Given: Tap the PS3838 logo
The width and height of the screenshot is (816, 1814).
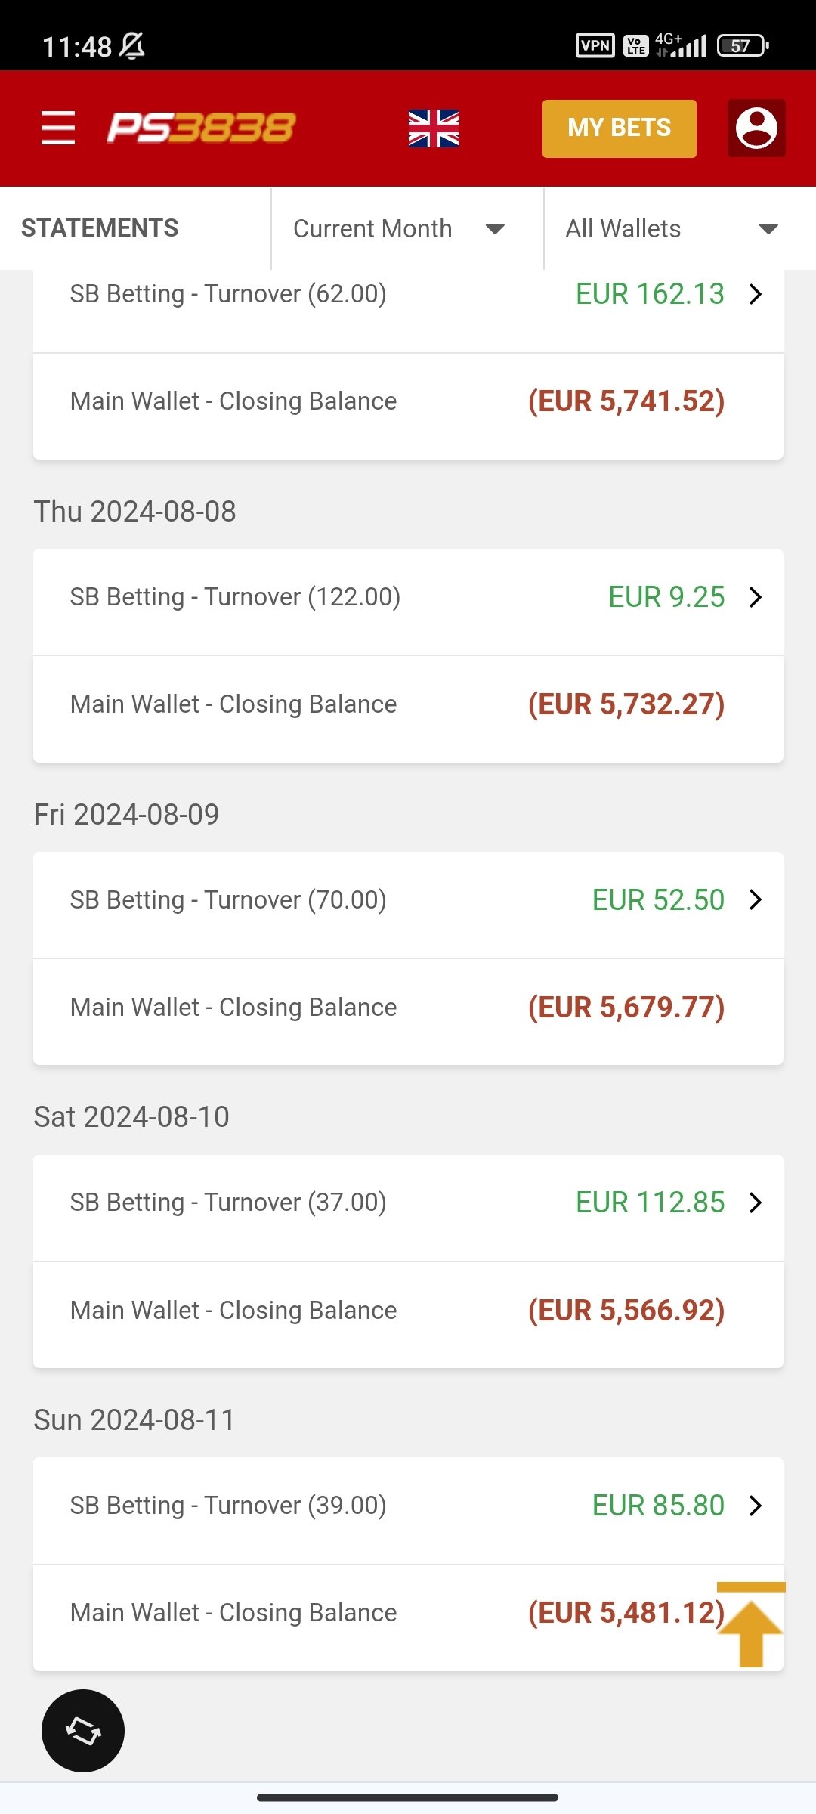Looking at the screenshot, I should (201, 127).
